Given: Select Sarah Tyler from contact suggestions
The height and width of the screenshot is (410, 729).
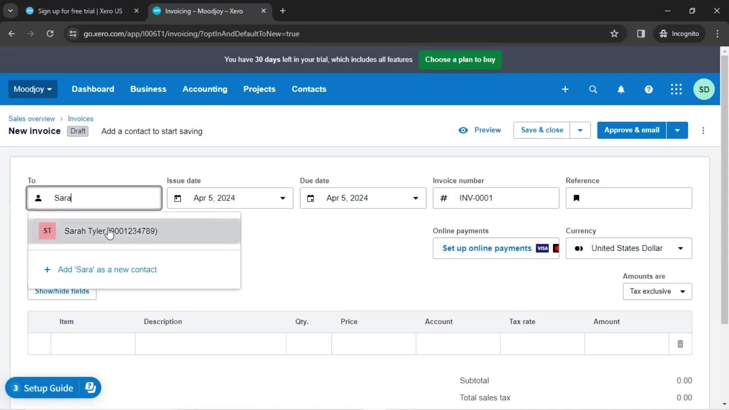Looking at the screenshot, I should pos(134,231).
